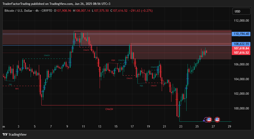
Task: Open the USD currency selector
Action: 241,11
